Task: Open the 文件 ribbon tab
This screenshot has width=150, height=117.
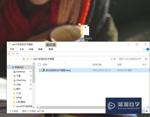Action: coord(12,49)
